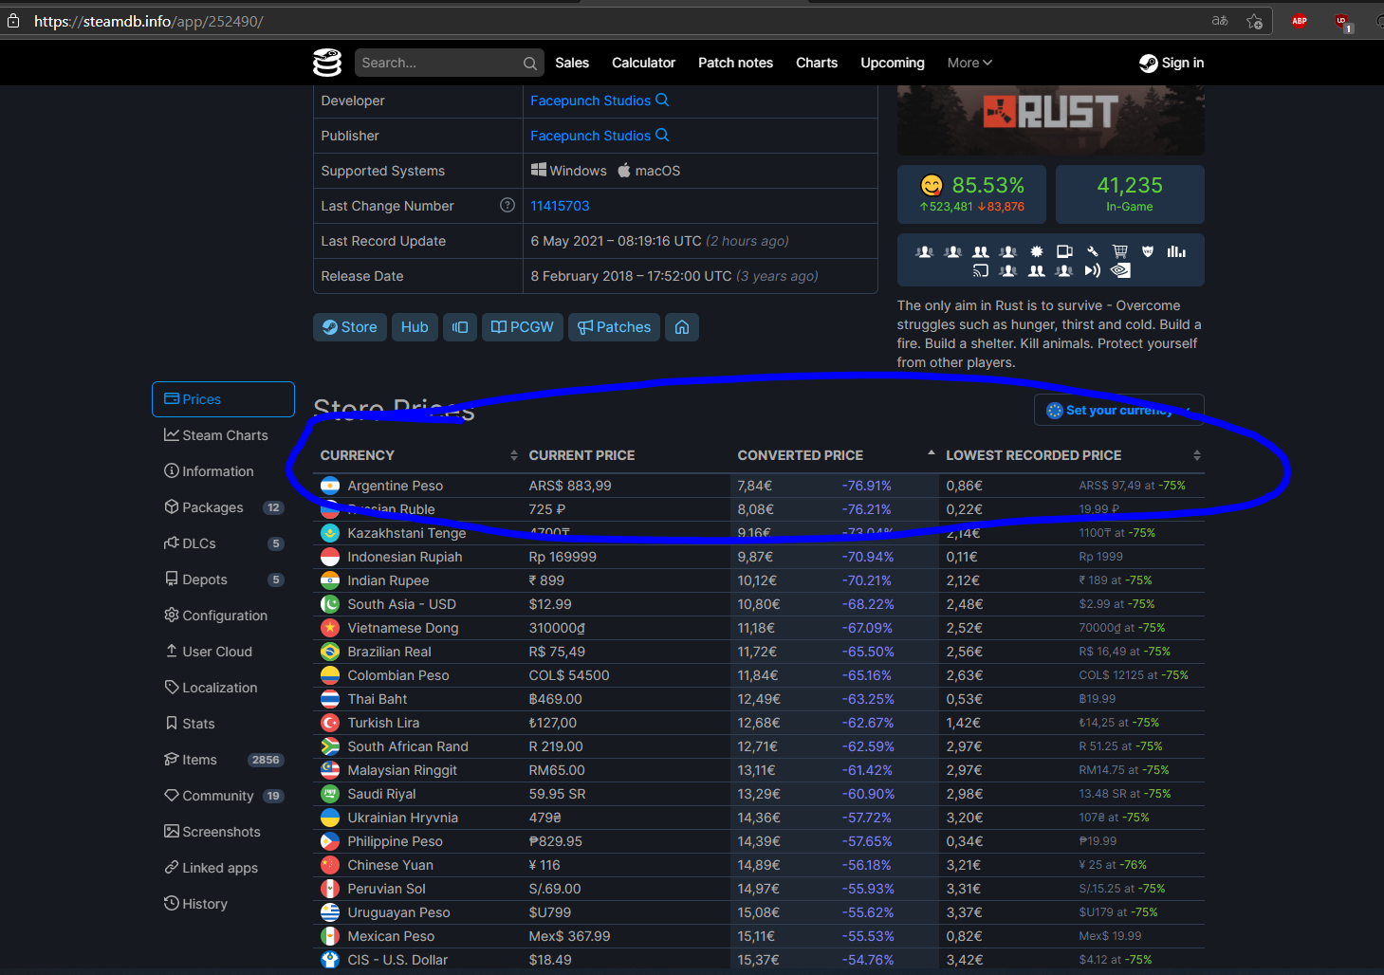
Task: Open the More dropdown in navbar
Action: [969, 63]
